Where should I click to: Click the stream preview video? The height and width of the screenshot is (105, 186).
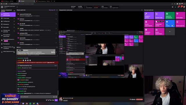click(101, 54)
